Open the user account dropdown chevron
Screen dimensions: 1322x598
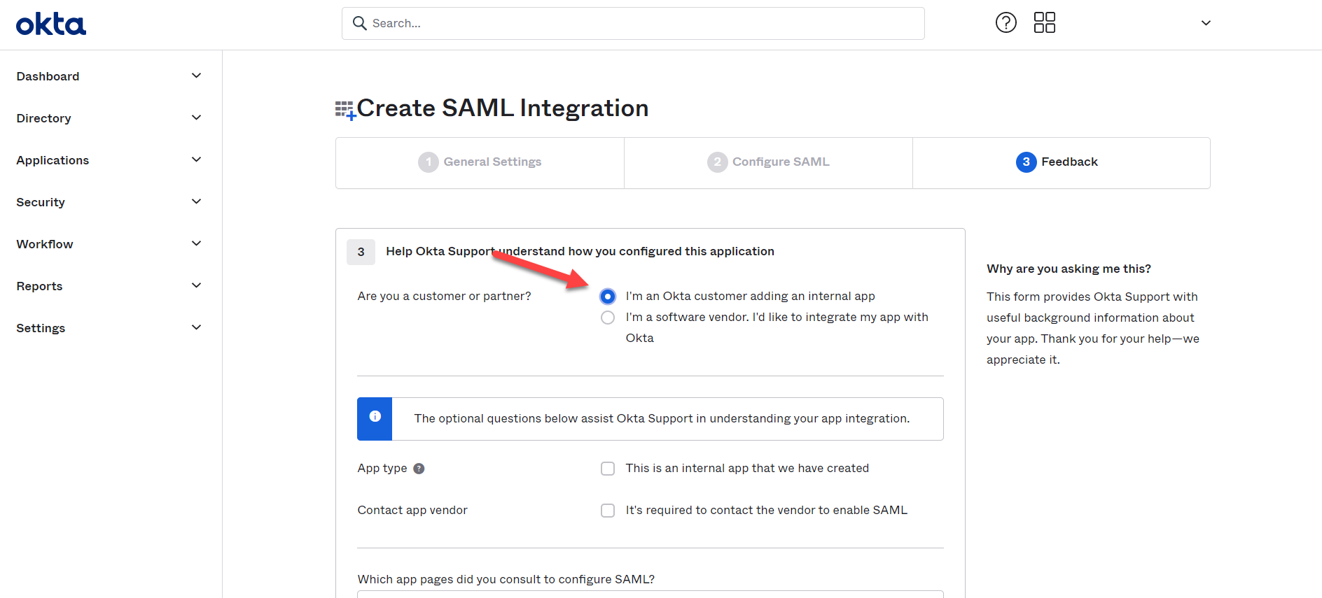point(1206,23)
